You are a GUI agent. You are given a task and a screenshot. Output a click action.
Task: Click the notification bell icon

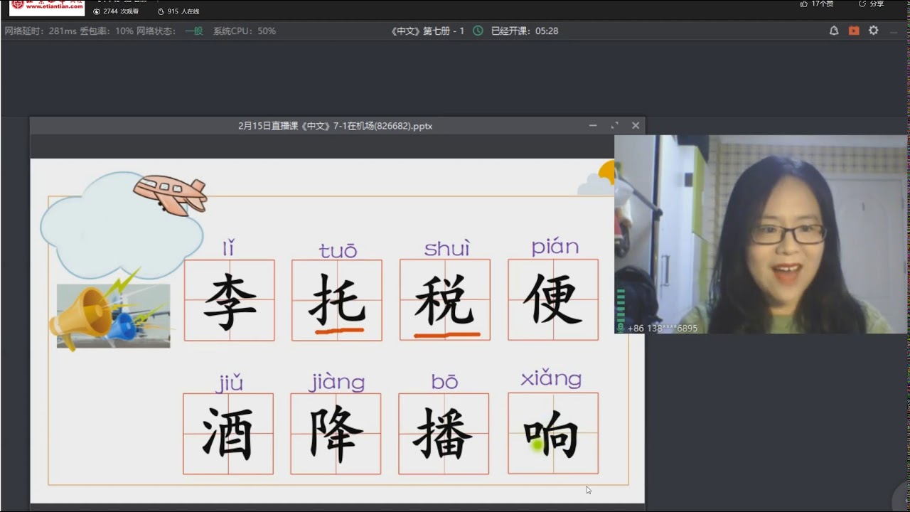click(834, 31)
